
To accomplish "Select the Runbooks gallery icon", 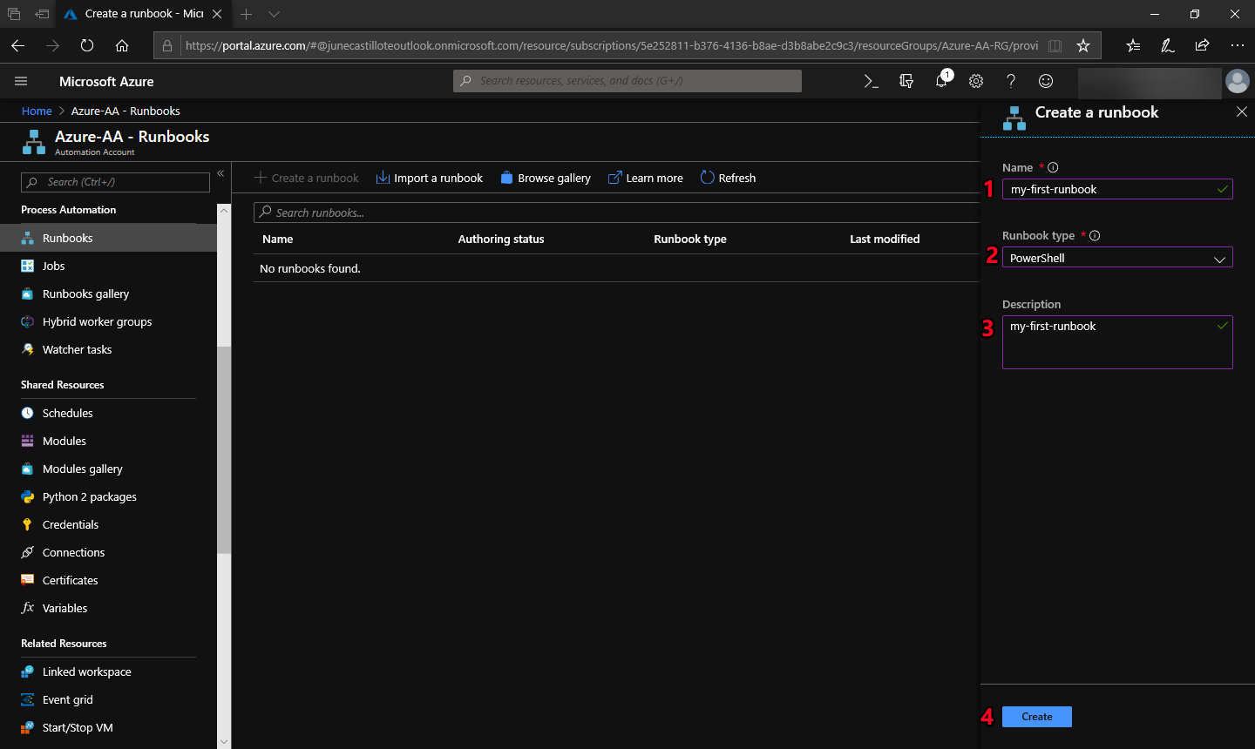I will [27, 294].
